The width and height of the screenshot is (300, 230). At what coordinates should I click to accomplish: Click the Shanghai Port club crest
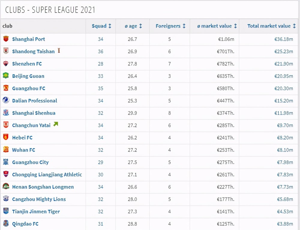(6, 39)
